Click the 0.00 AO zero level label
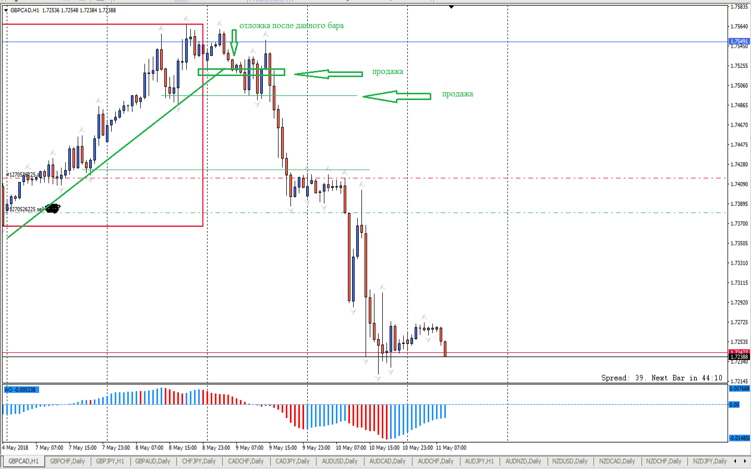 click(734, 405)
